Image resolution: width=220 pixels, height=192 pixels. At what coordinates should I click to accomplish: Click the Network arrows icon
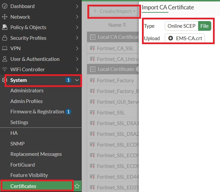click(x=5, y=17)
